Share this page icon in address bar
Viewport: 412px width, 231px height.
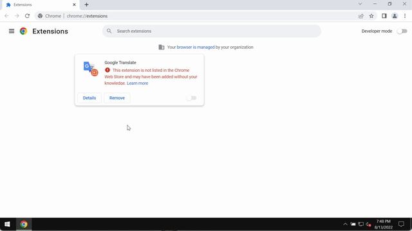[x=361, y=16]
